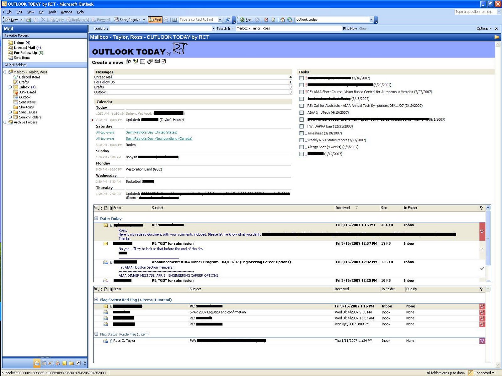Check the task dated 6/20/2007

pos(302,85)
